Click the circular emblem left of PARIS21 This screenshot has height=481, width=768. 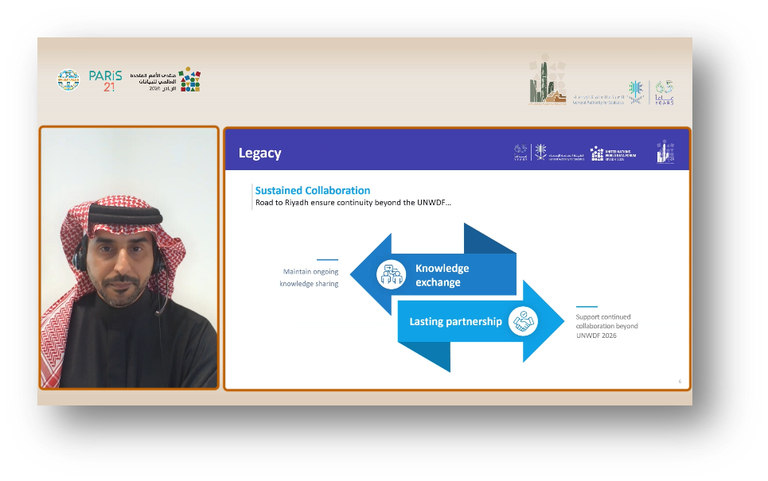(68, 80)
